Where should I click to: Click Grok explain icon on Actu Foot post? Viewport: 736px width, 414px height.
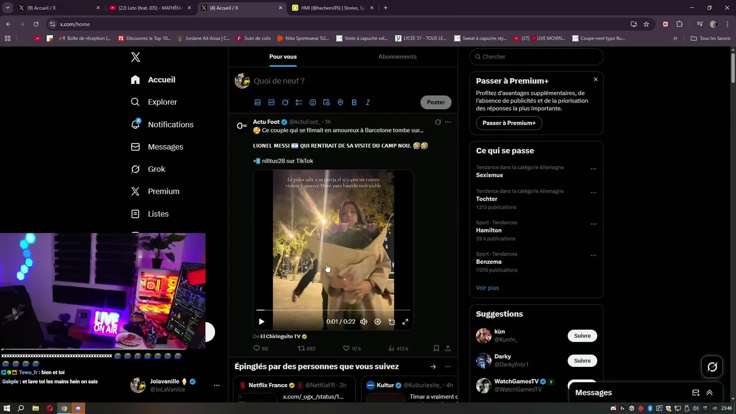[438, 122]
